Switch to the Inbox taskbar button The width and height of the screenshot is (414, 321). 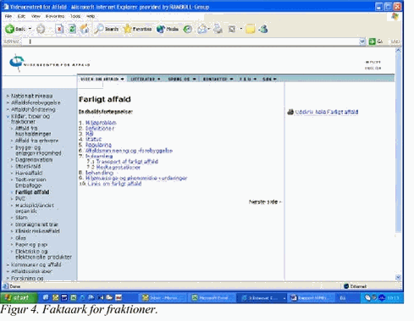[162, 298]
